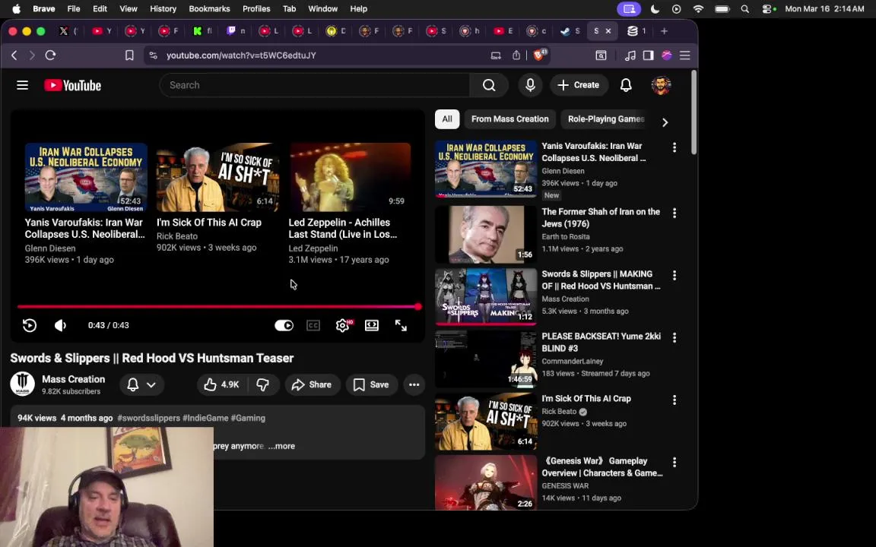
Task: Open options for Swords & Slippers MAKING OF video
Action: 674,276
